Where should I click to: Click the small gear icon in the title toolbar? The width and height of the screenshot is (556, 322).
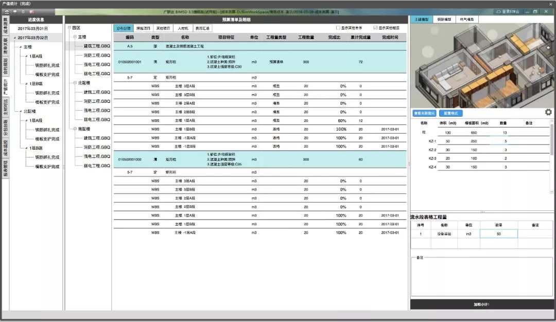[x=23, y=12]
